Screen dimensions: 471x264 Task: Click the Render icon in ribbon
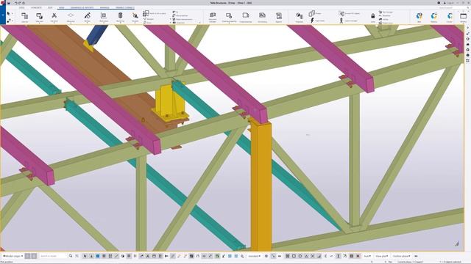pos(88,17)
